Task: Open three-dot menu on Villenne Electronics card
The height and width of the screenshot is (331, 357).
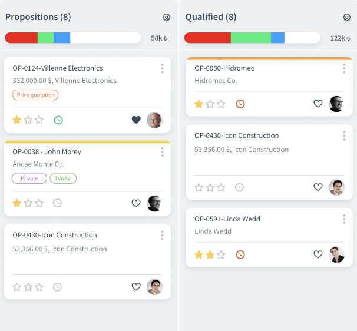Action: pyautogui.click(x=162, y=68)
